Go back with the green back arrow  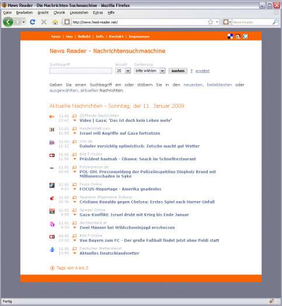[x=8, y=22]
